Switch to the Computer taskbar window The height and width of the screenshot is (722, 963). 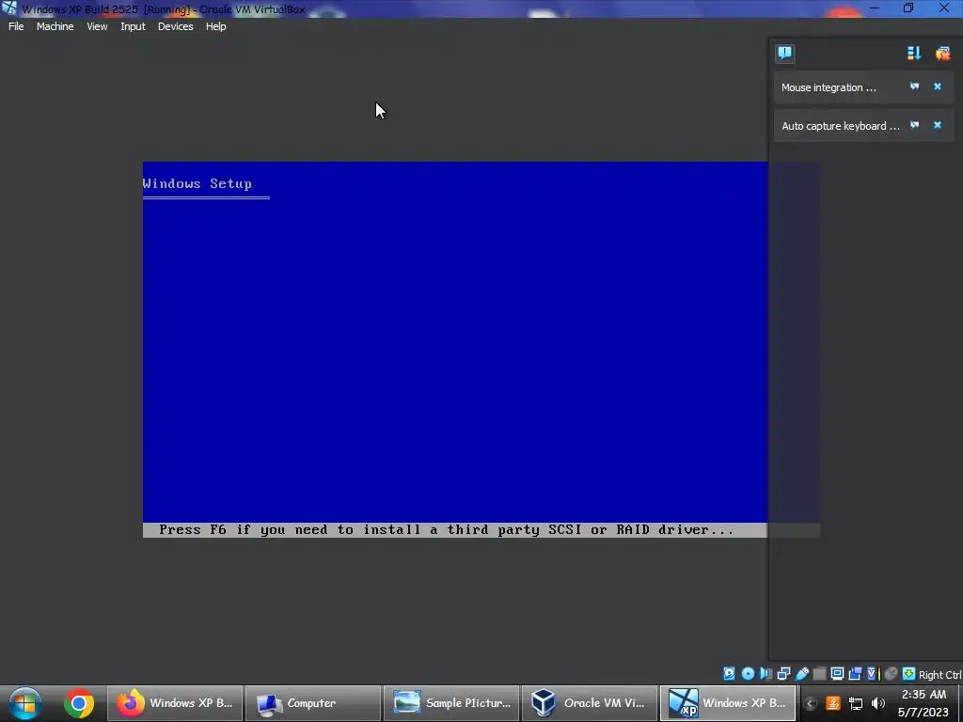[312, 703]
